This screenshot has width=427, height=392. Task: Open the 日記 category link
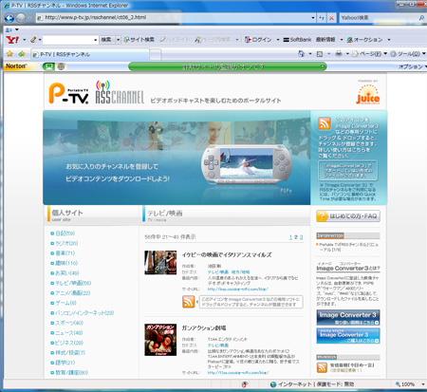(65, 233)
